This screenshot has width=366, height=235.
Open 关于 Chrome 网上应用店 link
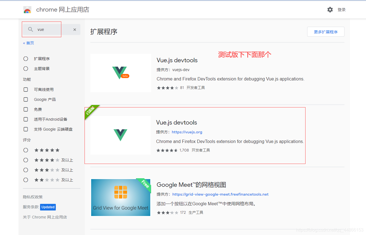coord(45,217)
